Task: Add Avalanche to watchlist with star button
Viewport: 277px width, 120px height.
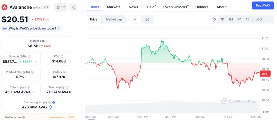Action: (x=61, y=7)
